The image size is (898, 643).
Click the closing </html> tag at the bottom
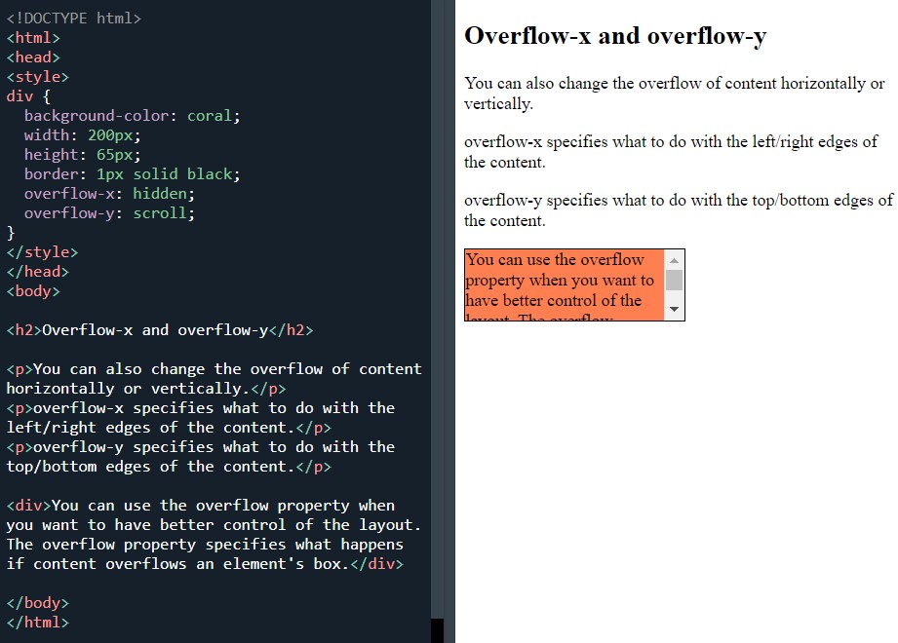tap(41, 622)
